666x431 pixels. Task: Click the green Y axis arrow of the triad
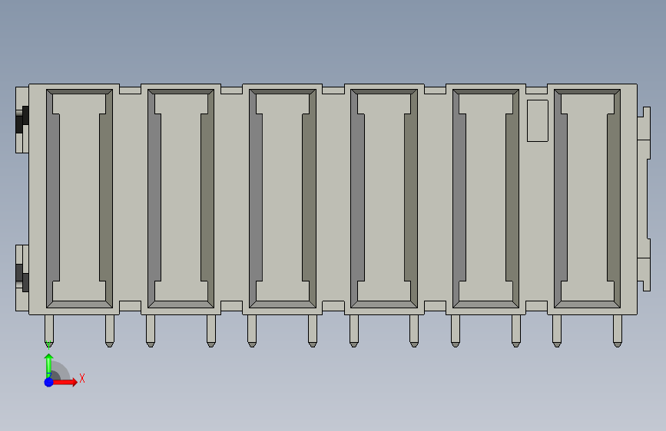[x=49, y=365]
